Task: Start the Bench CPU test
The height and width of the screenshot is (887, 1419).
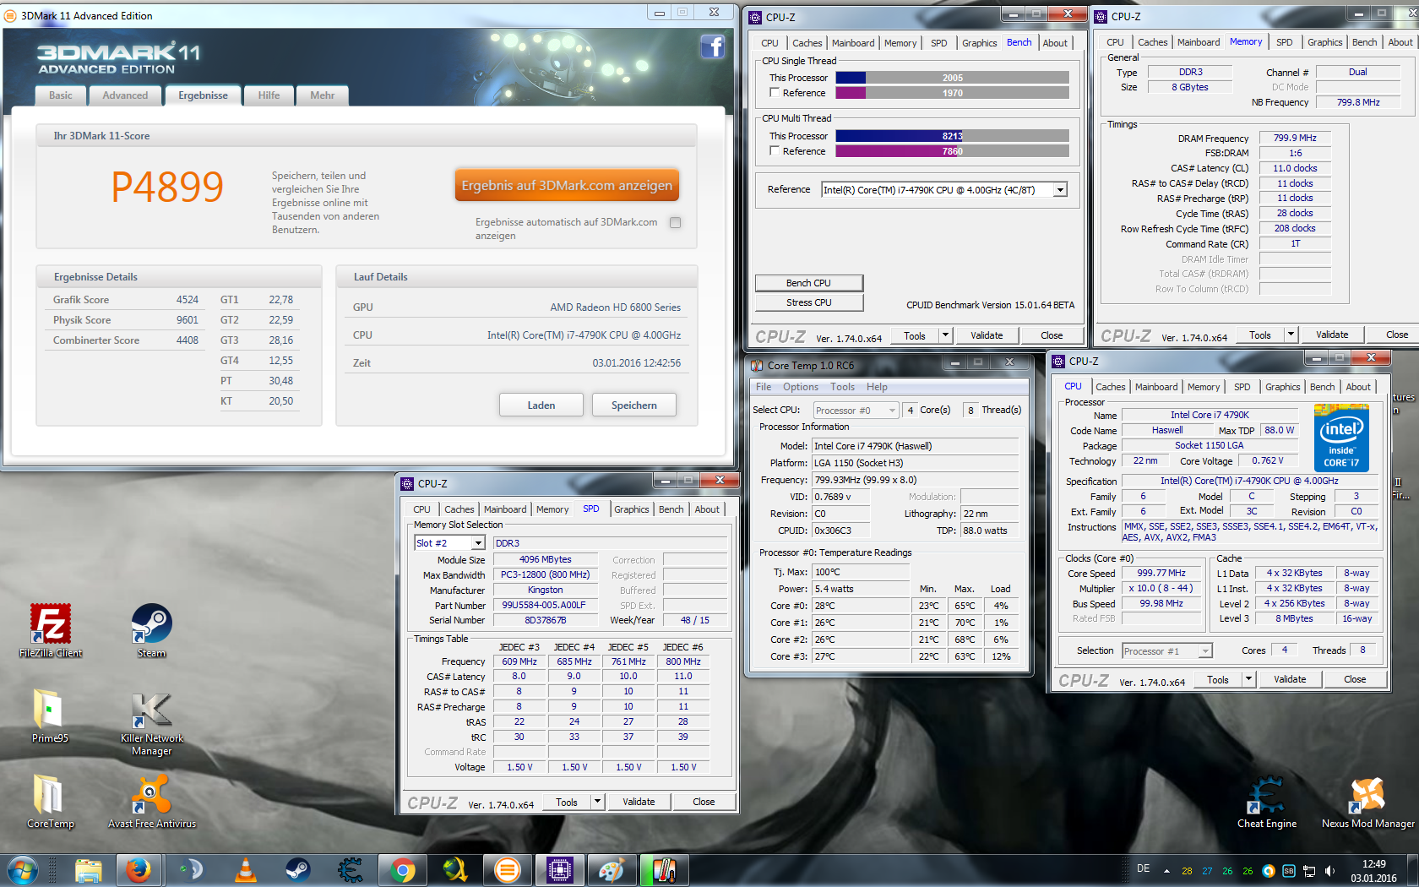Action: point(809,283)
